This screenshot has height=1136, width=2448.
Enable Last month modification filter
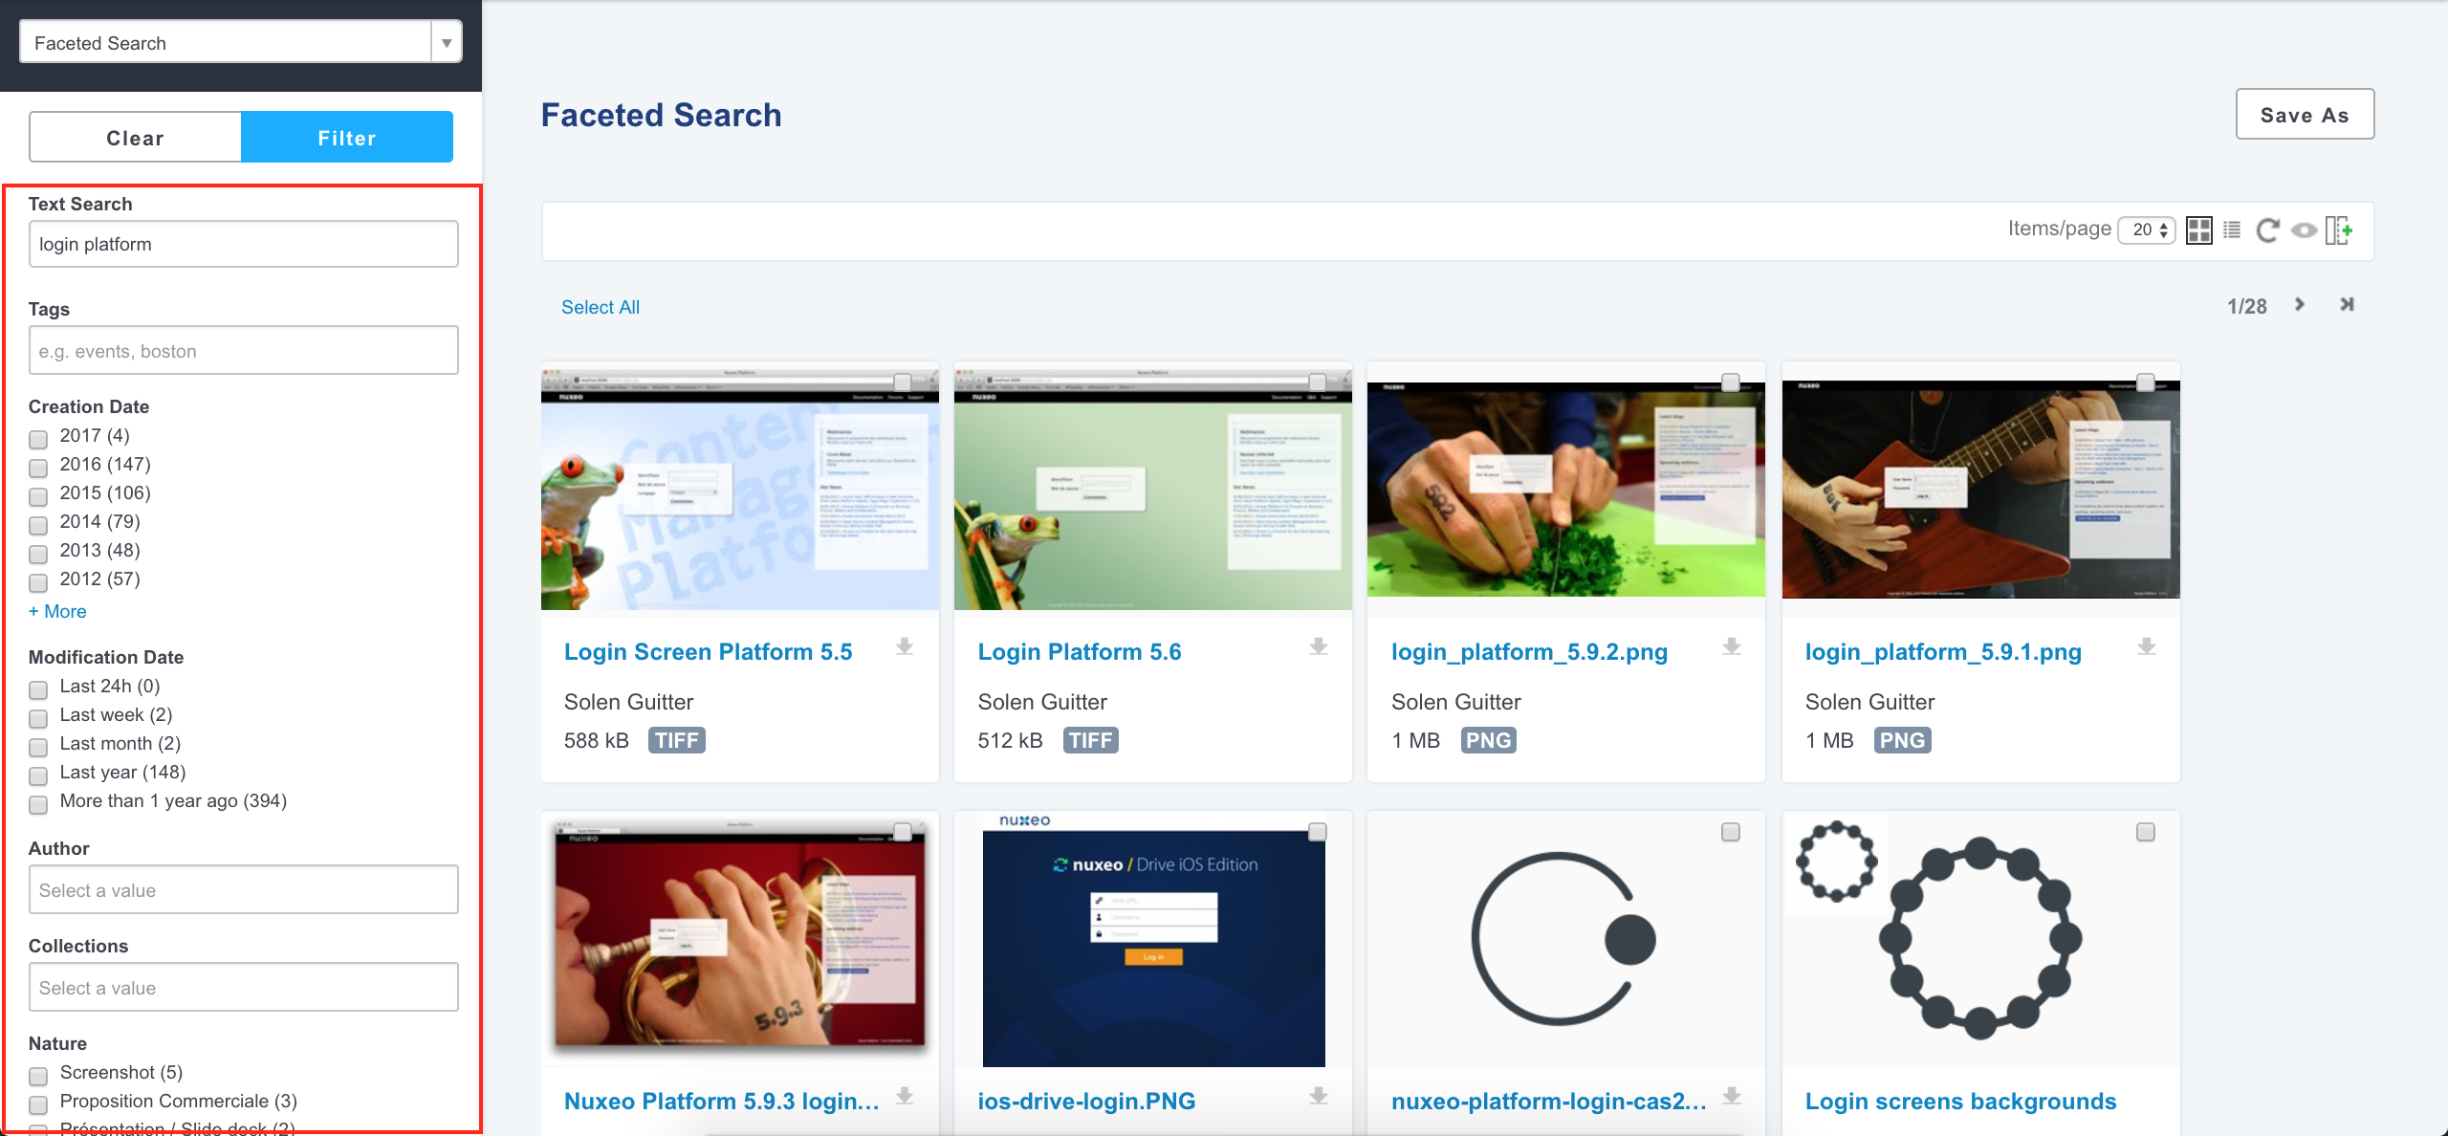[38, 747]
